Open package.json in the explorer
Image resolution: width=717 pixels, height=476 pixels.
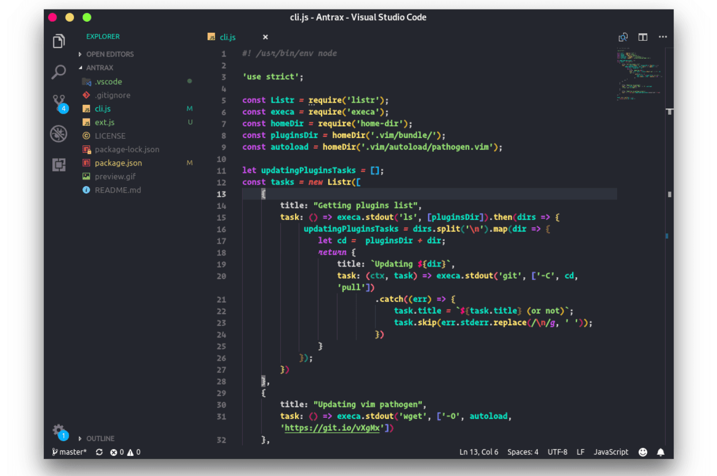[x=118, y=163]
